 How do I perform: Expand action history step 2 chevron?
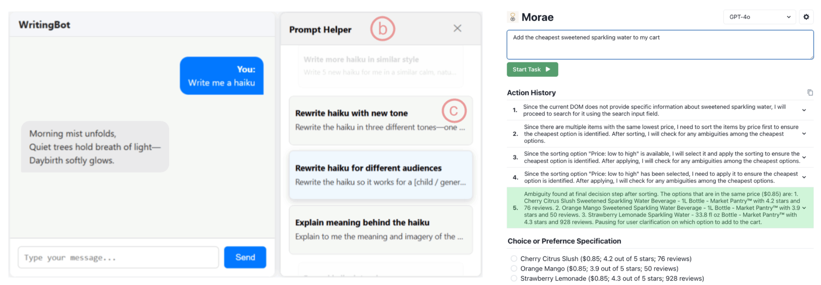[804, 134]
